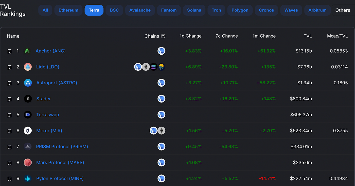Click the Astroport logo icon

point(28,83)
